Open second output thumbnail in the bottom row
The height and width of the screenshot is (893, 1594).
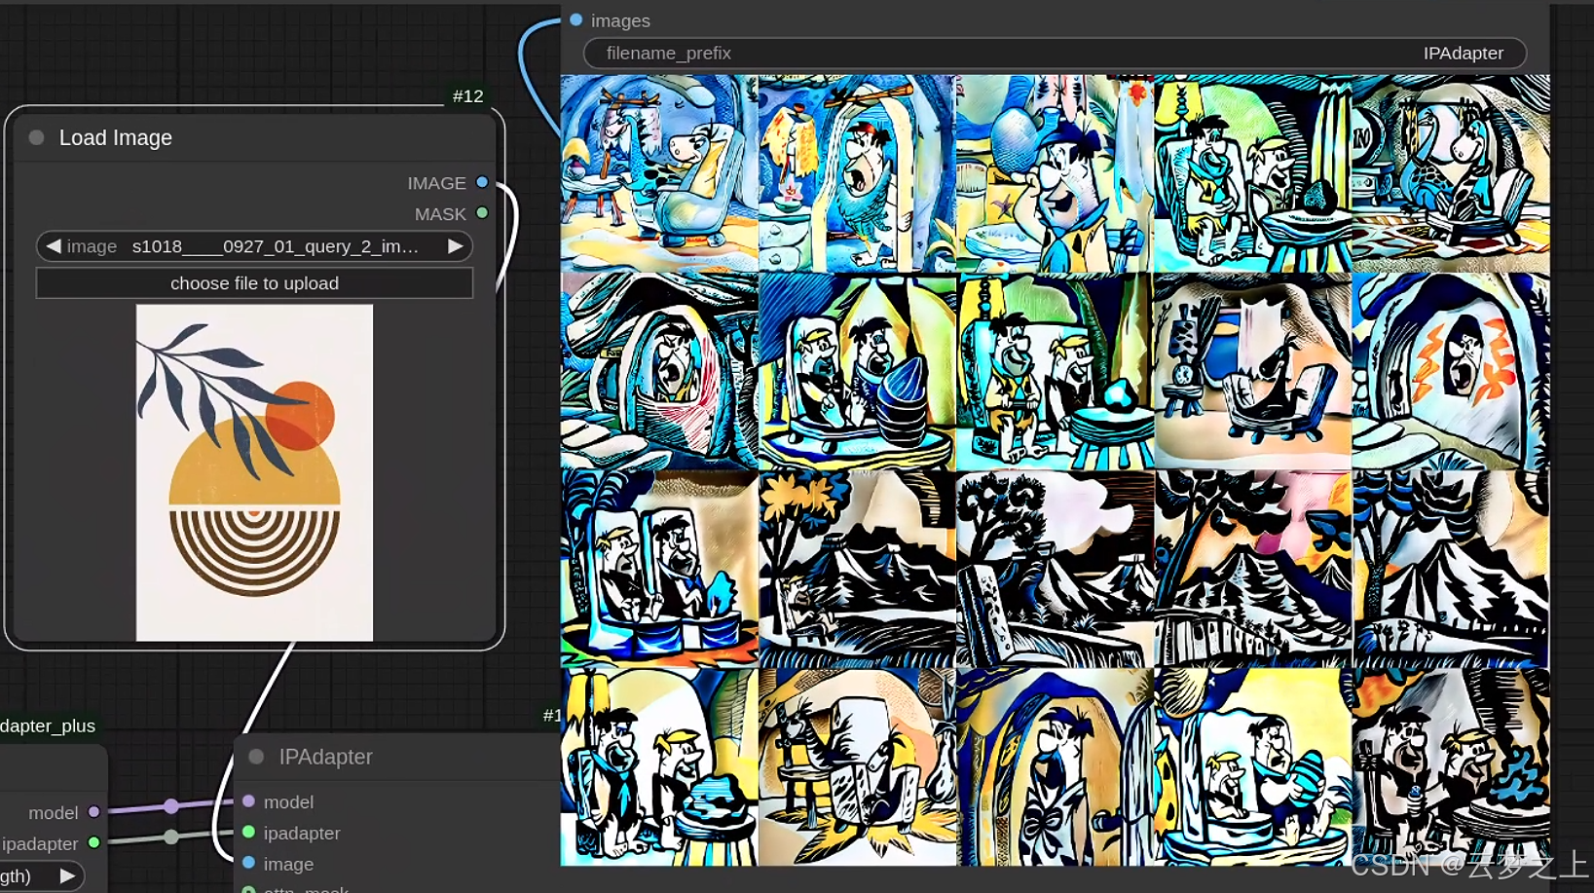pyautogui.click(x=857, y=766)
